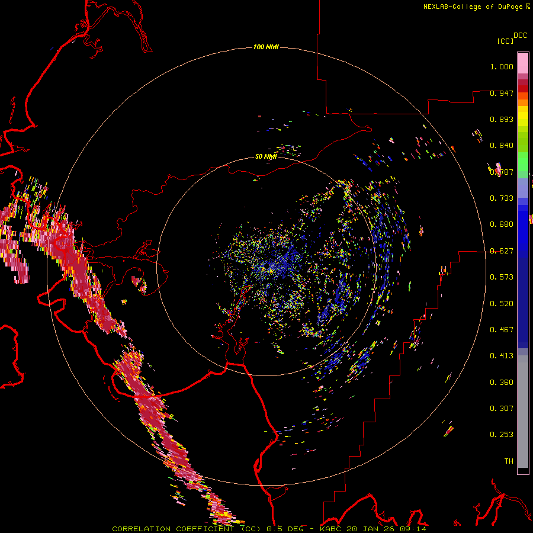Screen dimensions: 533x533
Task: Select the light pink top color bar segment
Action: [x=523, y=63]
